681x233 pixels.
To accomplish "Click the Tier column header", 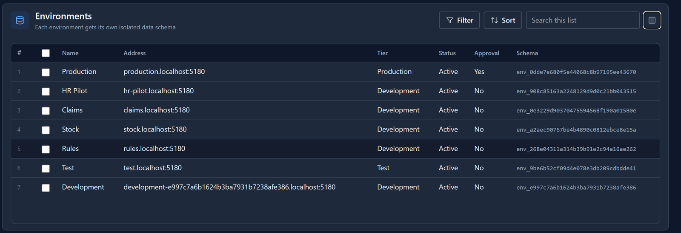I will pyautogui.click(x=382, y=53).
